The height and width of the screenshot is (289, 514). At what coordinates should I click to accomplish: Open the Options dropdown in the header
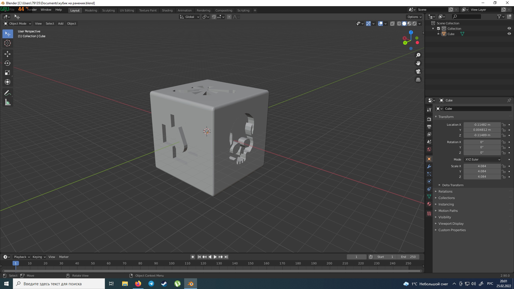414,17
